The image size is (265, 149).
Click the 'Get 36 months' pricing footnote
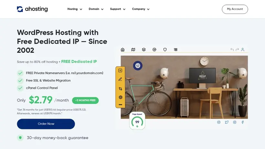51,112
